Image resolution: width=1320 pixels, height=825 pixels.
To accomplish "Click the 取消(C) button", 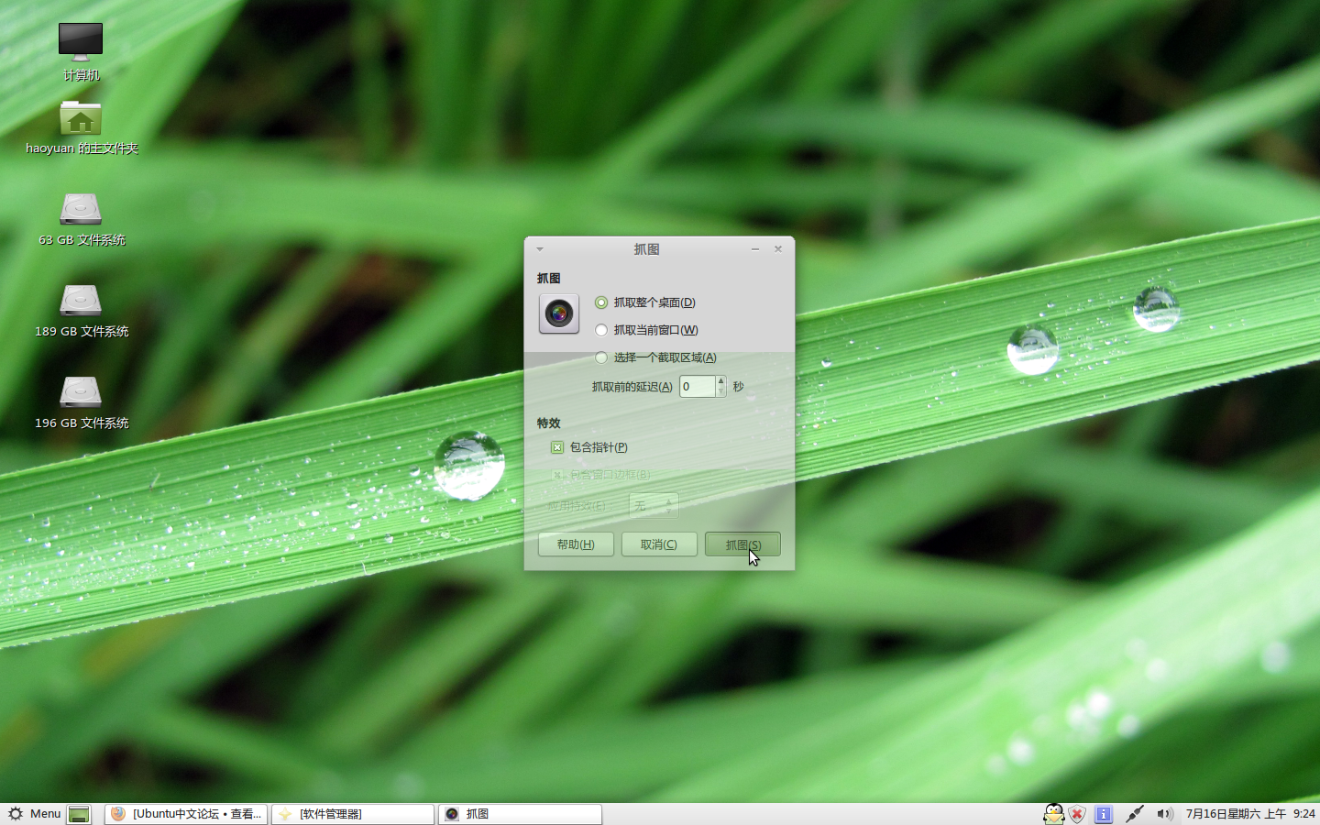I will click(659, 544).
